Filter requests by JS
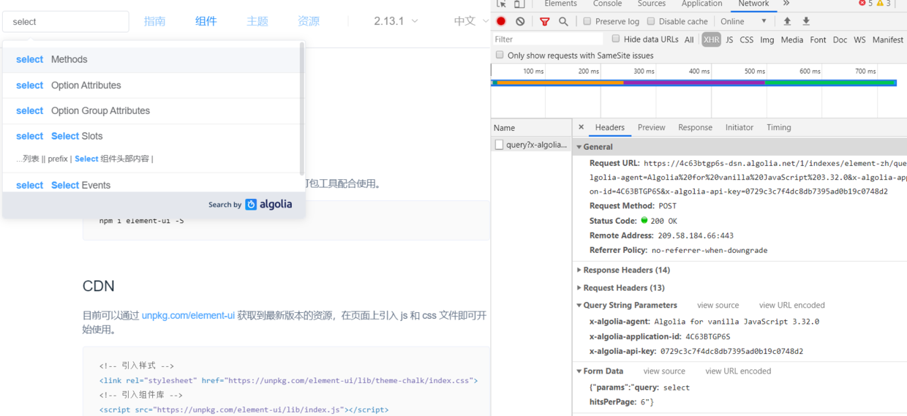This screenshot has height=416, width=907. [x=729, y=39]
